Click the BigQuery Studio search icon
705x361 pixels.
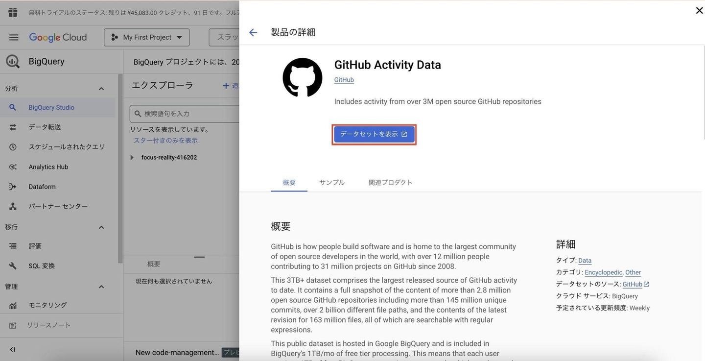point(13,107)
